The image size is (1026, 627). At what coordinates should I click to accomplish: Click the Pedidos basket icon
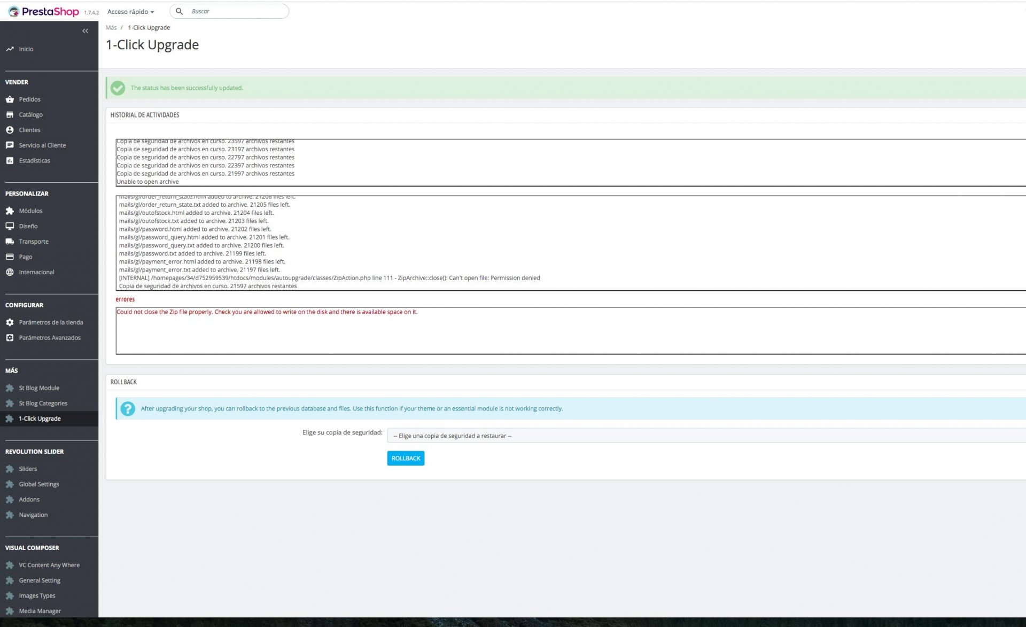10,99
